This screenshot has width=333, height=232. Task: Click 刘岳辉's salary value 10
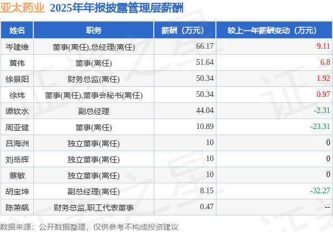[x=210, y=158]
